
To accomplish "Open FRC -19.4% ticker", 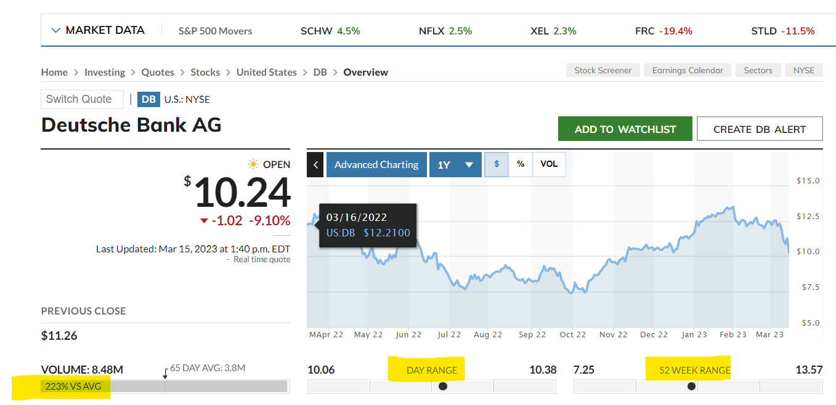I will coord(664,31).
